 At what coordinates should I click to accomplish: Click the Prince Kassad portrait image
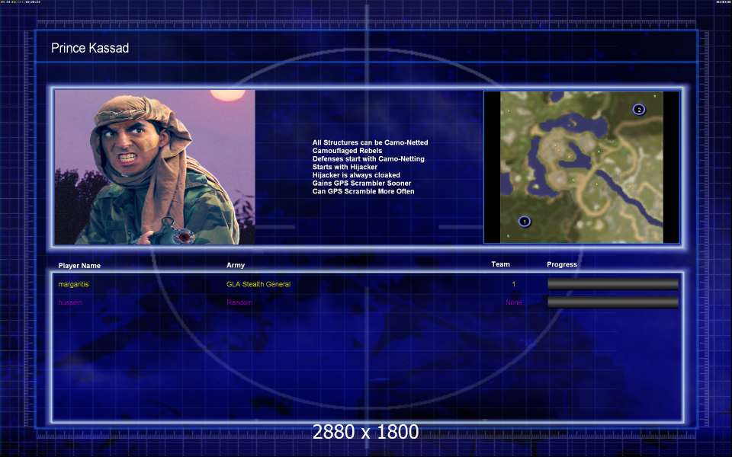[155, 167]
